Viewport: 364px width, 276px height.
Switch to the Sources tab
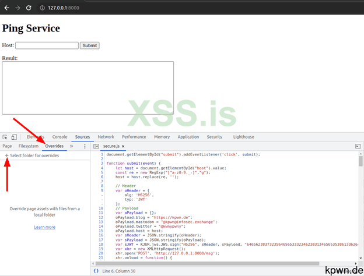[x=82, y=137]
